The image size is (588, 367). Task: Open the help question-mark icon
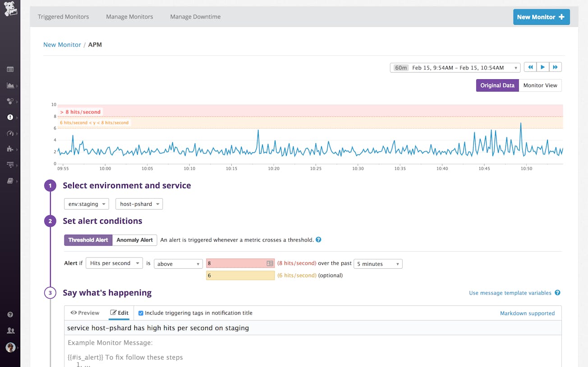coord(10,314)
